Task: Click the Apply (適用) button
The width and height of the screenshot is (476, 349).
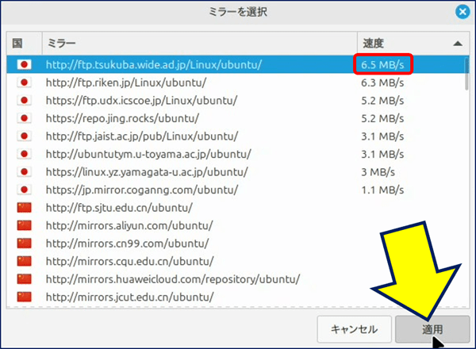Action: pos(432,329)
